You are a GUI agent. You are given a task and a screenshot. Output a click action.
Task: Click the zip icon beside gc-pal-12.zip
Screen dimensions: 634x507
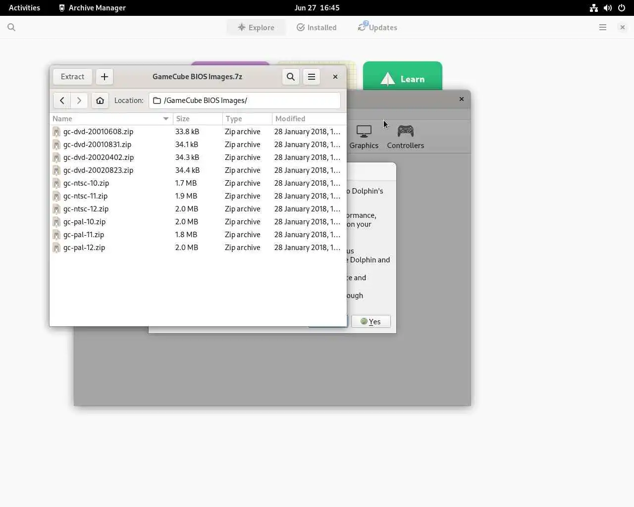(56, 248)
